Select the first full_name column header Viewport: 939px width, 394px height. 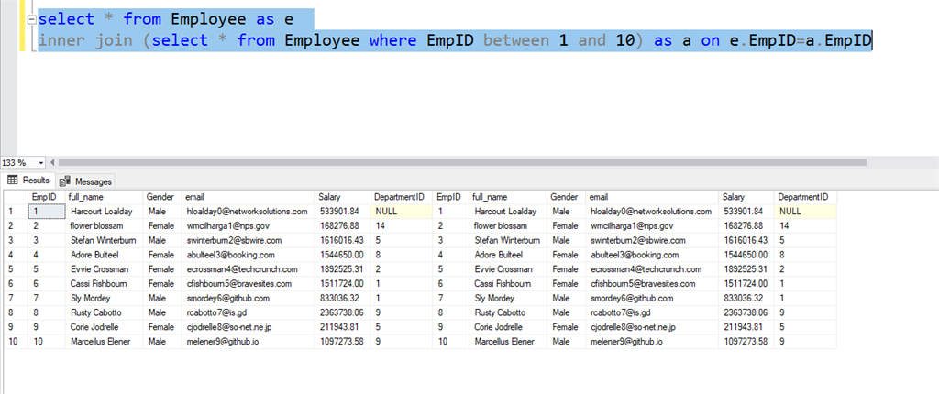(104, 196)
